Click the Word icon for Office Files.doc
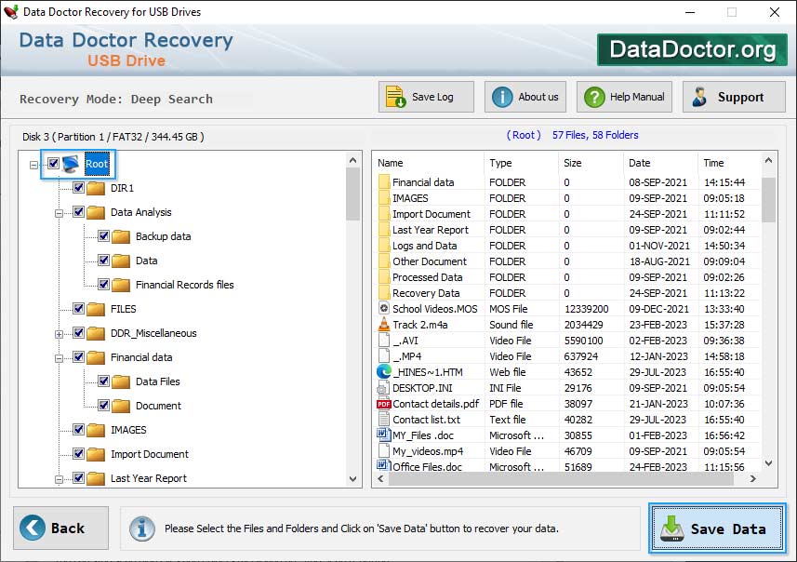 [382, 465]
